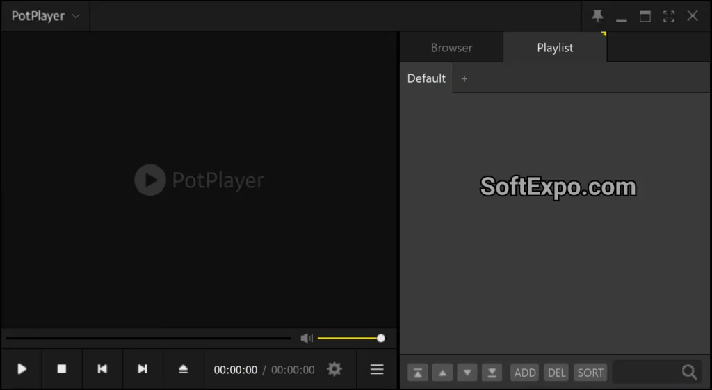Select the Default playlist tab
The height and width of the screenshot is (390, 712).
coord(426,78)
